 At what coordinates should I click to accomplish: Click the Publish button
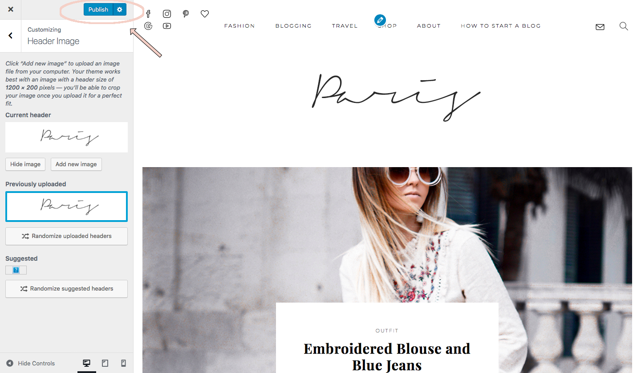(98, 9)
